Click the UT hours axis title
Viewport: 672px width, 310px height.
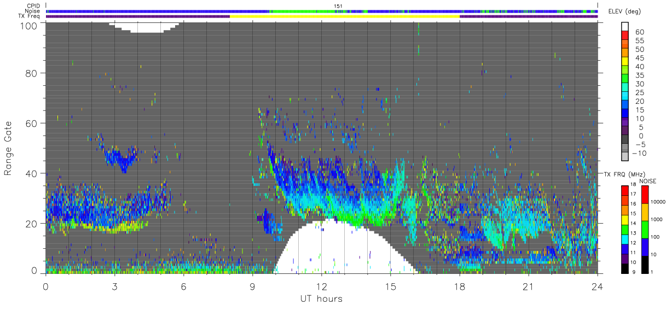(321, 299)
